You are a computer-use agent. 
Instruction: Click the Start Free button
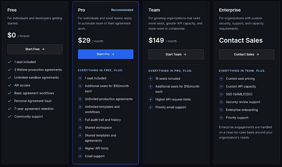(35, 49)
